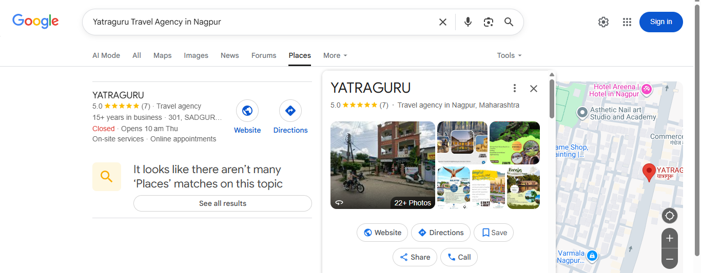Viewport: 701px width, 273px height.
Task: Expand the Tools dropdown
Action: coord(509,55)
